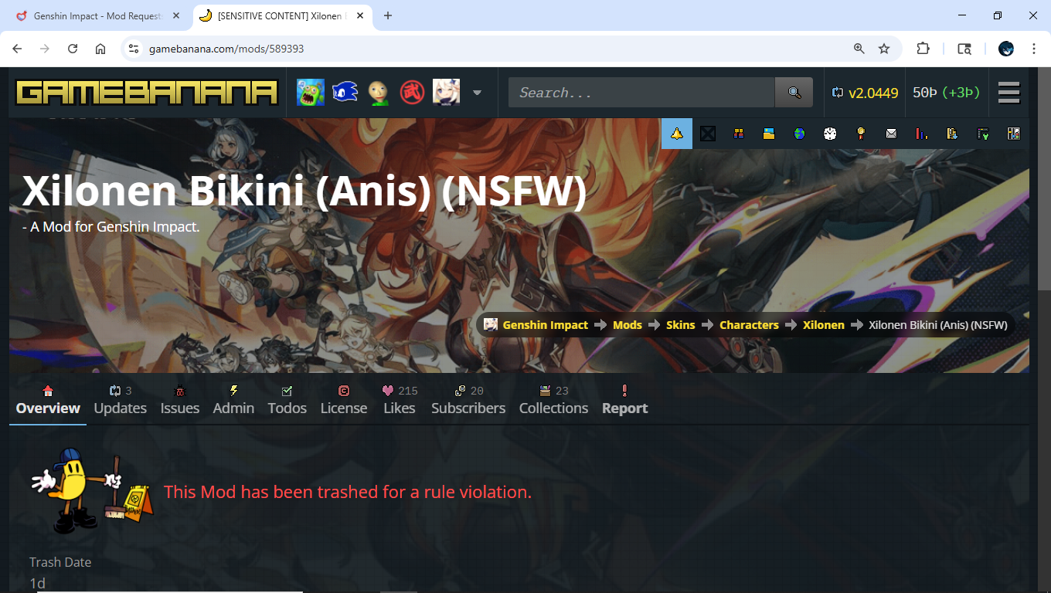The width and height of the screenshot is (1051, 593).
Task: Click the Trash Date label
Action: pyautogui.click(x=60, y=562)
